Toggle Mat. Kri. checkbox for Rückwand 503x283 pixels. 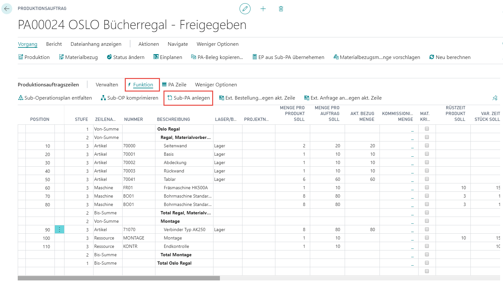(x=427, y=171)
